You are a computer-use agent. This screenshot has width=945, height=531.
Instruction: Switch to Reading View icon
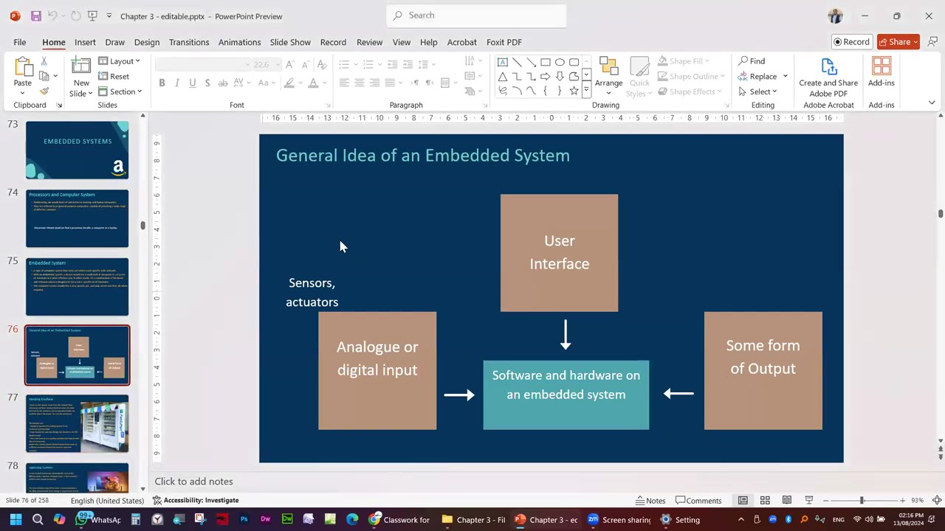[787, 500]
